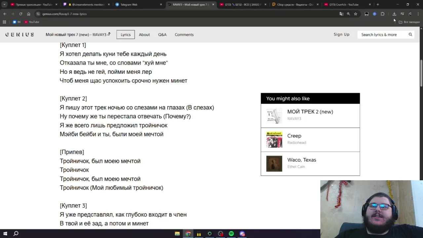Open OBS Studio from the taskbar
The width and height of the screenshot is (423, 238).
220,234
